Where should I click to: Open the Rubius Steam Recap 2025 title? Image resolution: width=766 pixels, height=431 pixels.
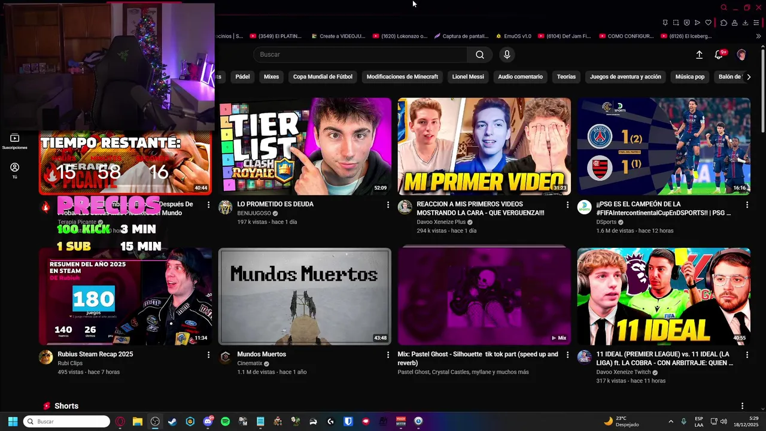click(95, 354)
